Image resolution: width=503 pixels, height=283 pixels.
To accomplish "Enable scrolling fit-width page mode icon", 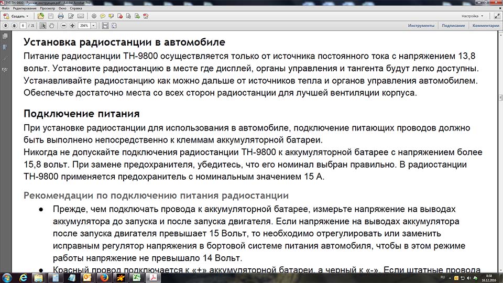I will 105,26.
